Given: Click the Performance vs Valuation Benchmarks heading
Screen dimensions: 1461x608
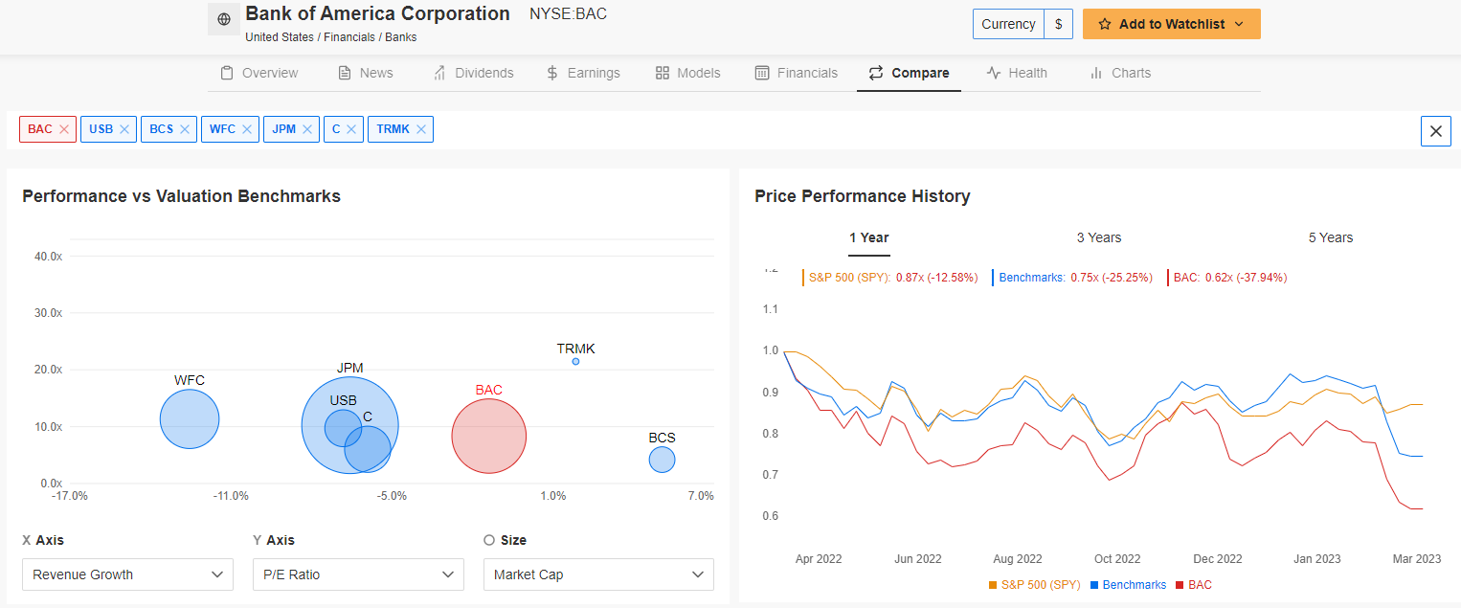Looking at the screenshot, I should click(181, 196).
